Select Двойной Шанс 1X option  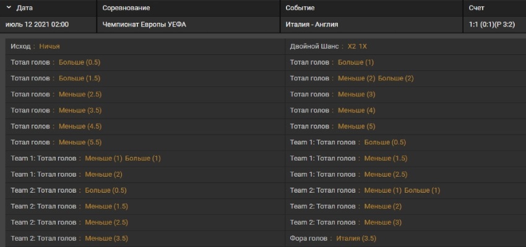point(363,46)
